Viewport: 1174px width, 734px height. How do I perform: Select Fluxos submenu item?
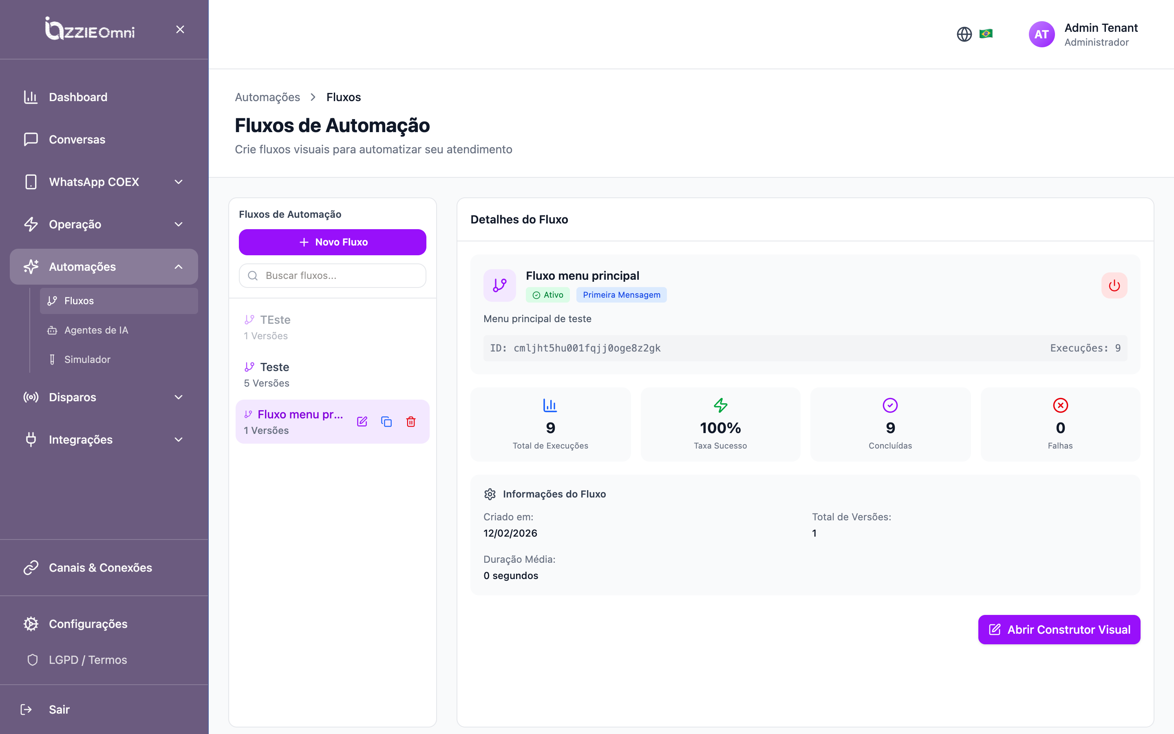click(x=119, y=301)
